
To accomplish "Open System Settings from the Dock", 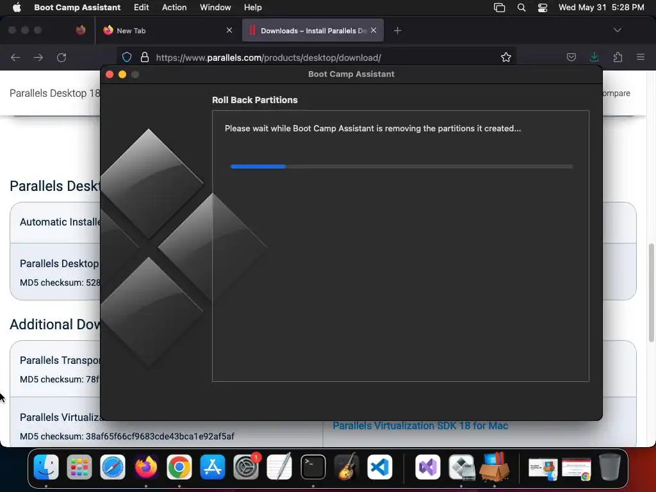I will [x=246, y=466].
